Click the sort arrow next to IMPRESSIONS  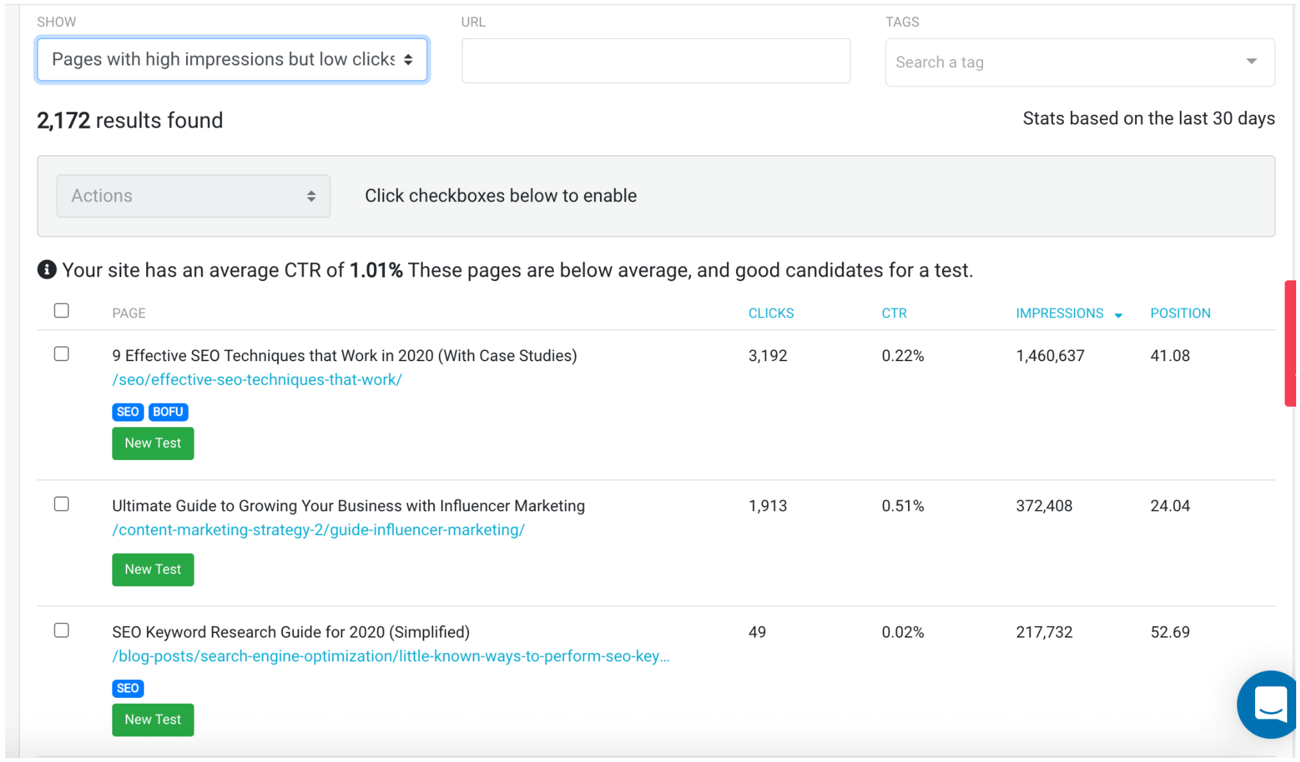click(x=1119, y=314)
